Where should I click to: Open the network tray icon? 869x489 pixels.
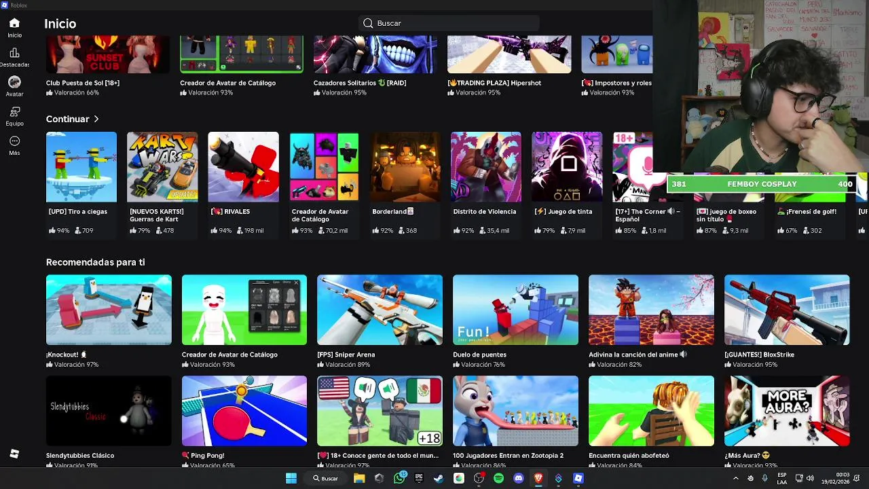(799, 478)
